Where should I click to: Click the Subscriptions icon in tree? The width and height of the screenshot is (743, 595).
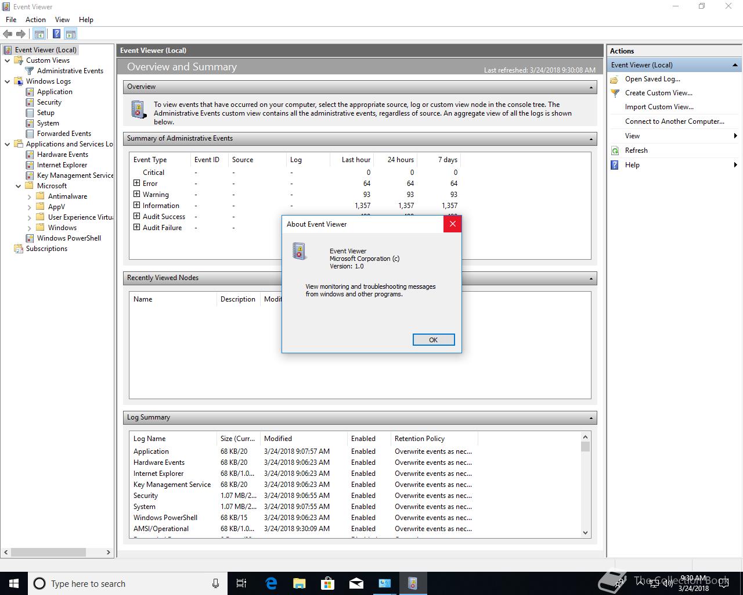[x=18, y=249]
